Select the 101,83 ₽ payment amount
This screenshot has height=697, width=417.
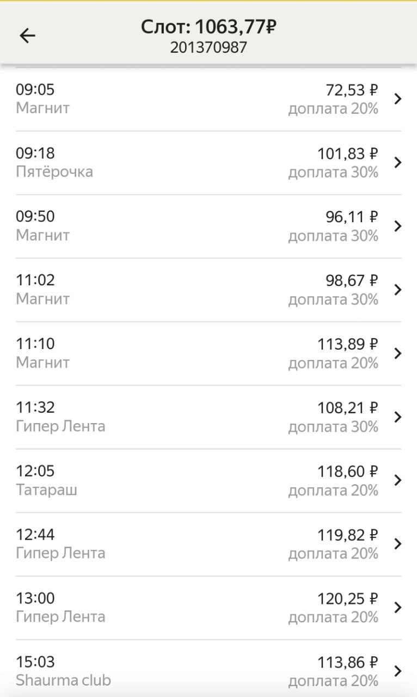(347, 154)
